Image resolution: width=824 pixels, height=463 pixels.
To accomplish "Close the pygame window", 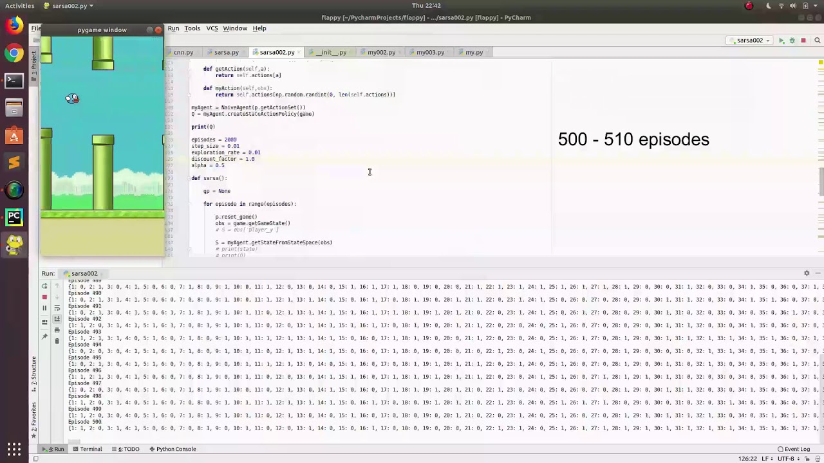I will 158,30.
